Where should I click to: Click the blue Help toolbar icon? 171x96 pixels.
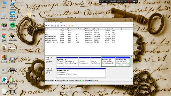click(x=55, y=26)
